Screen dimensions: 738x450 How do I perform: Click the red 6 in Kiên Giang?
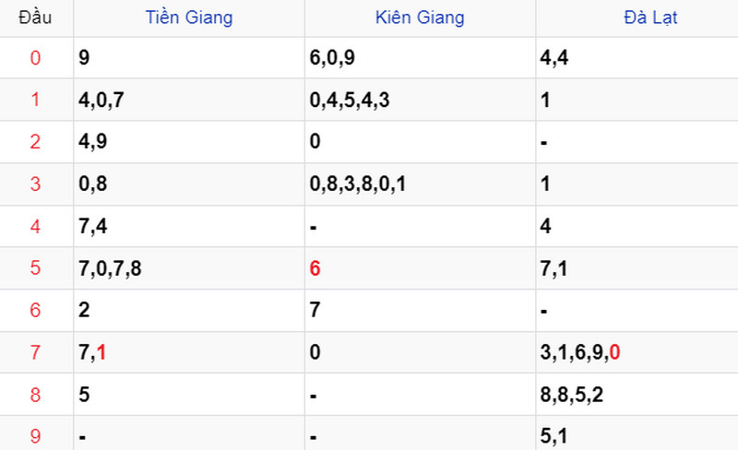(x=315, y=268)
